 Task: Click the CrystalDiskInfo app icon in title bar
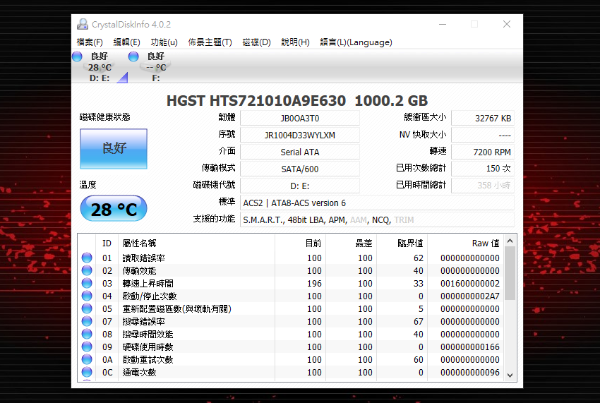pos(83,24)
